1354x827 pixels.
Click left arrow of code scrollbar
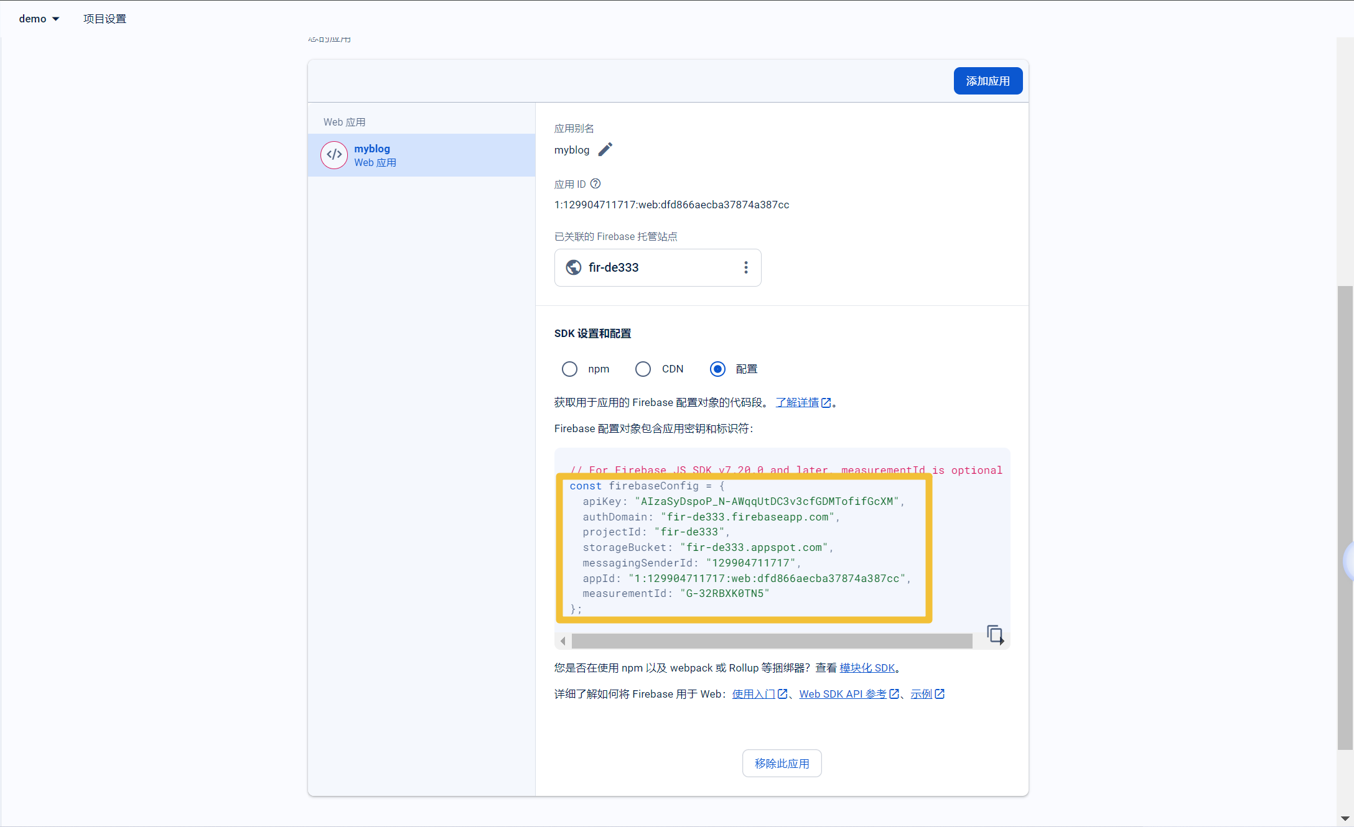click(x=563, y=641)
